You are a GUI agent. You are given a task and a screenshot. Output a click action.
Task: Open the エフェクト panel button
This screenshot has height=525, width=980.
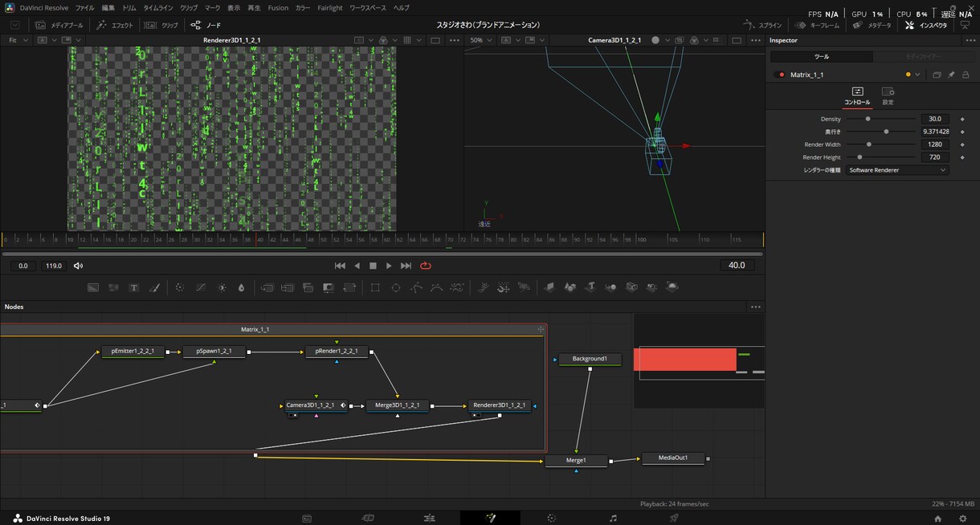click(115, 25)
